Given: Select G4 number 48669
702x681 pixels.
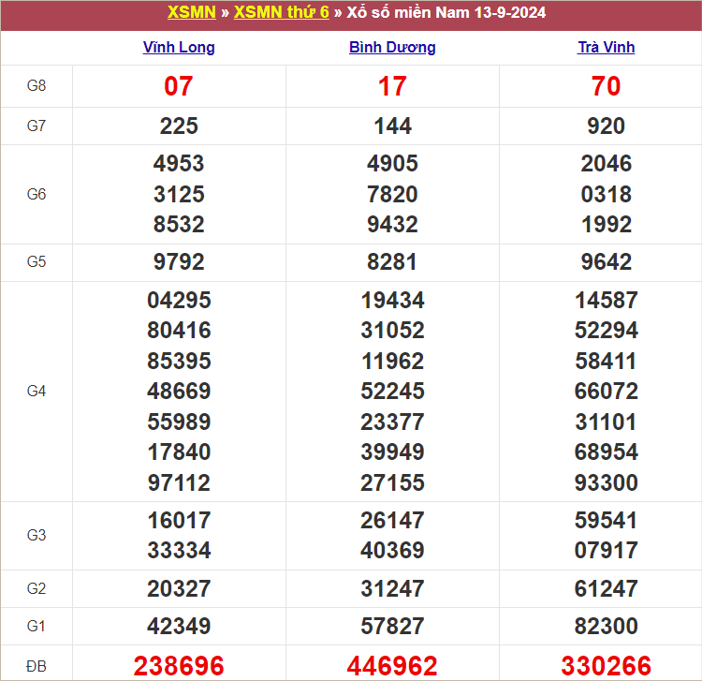Looking at the screenshot, I should click(179, 391).
